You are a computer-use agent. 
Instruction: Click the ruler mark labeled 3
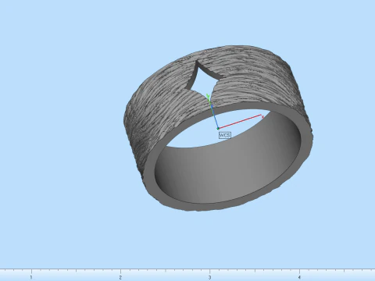pos(209,277)
